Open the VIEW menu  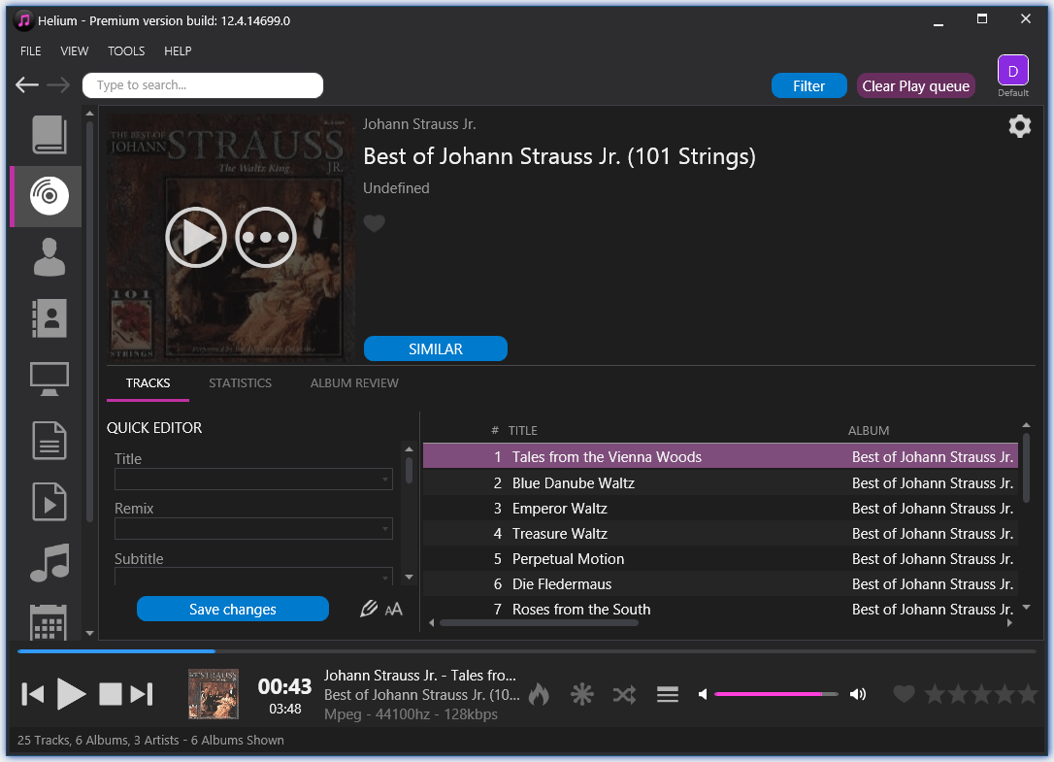tap(74, 51)
